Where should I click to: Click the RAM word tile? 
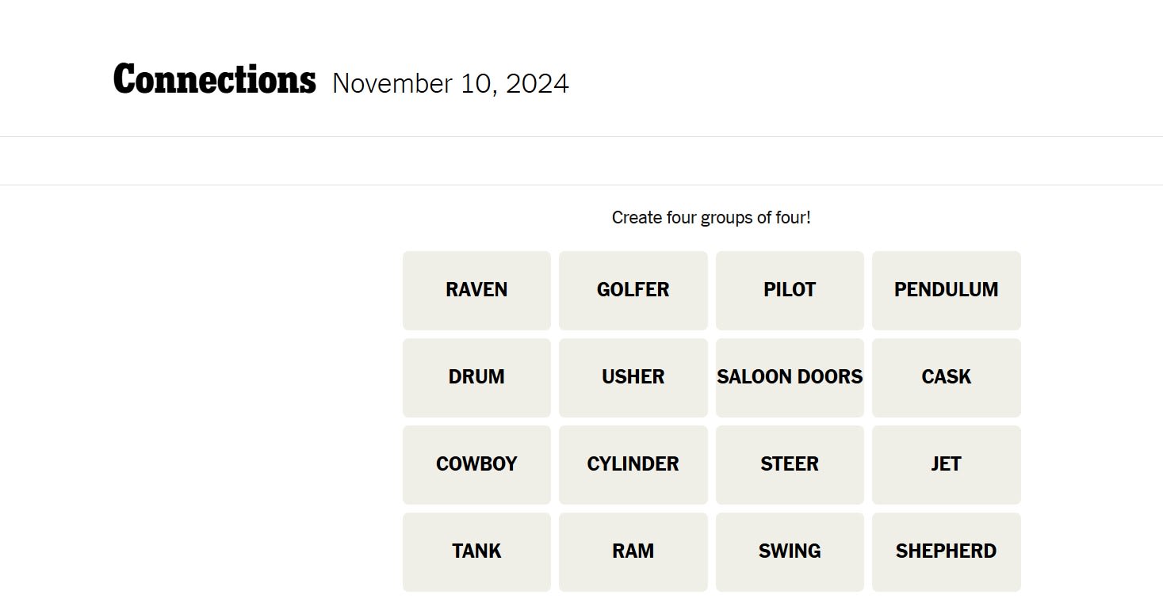pos(633,551)
